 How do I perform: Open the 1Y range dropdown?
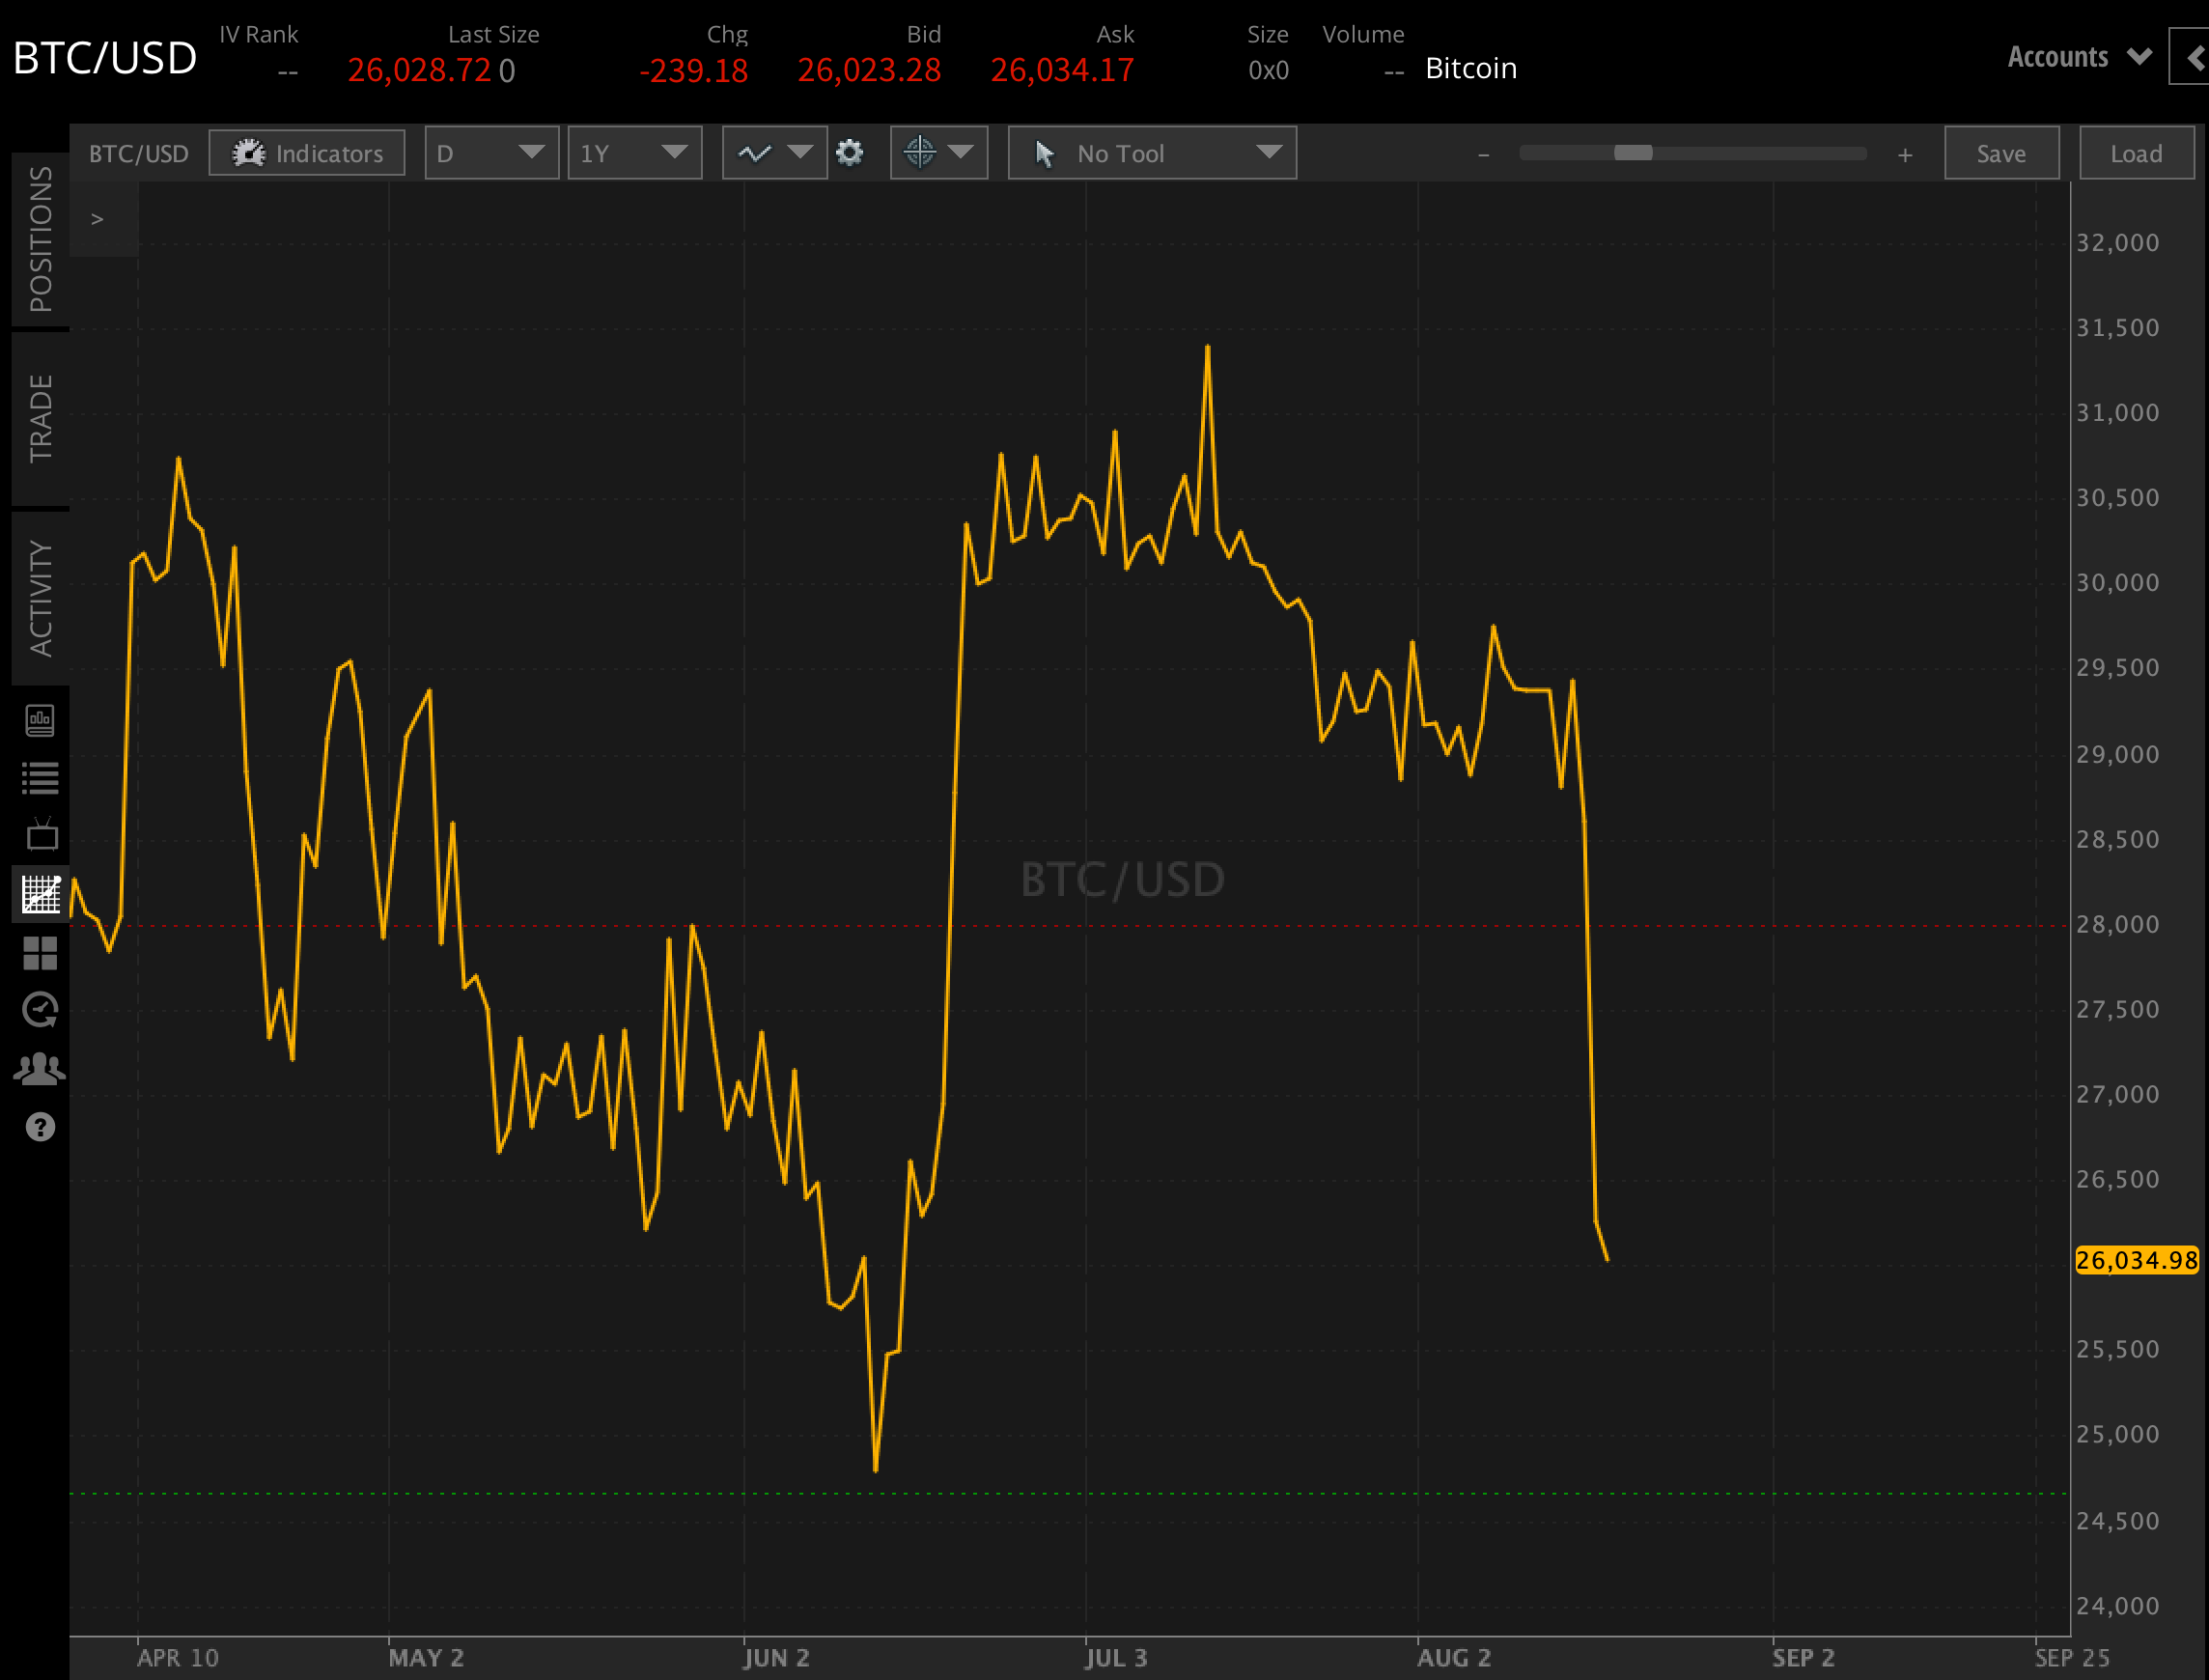(634, 153)
